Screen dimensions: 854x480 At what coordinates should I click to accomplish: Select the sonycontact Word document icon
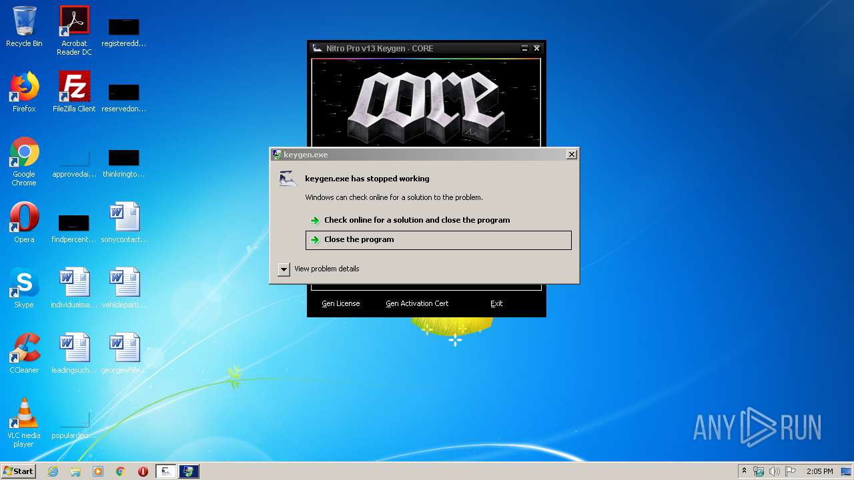pyautogui.click(x=124, y=223)
